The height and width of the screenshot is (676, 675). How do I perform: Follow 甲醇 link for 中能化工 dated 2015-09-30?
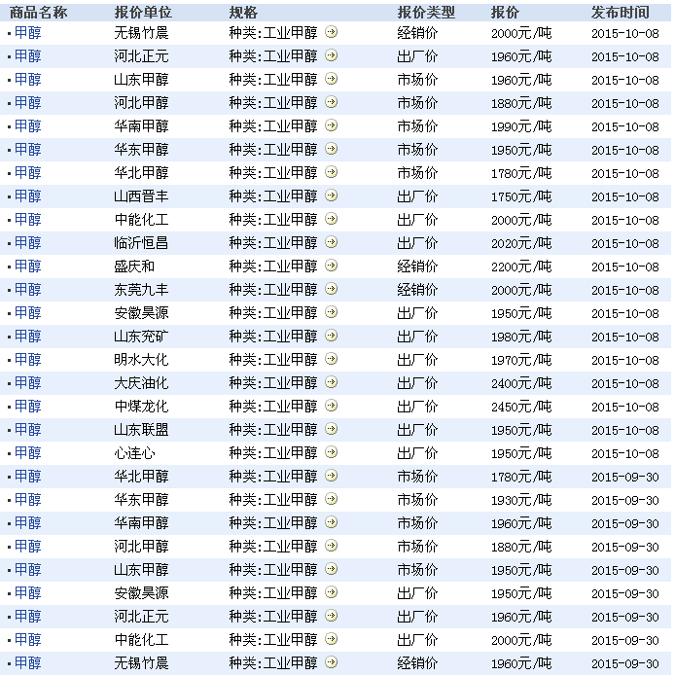pos(28,639)
